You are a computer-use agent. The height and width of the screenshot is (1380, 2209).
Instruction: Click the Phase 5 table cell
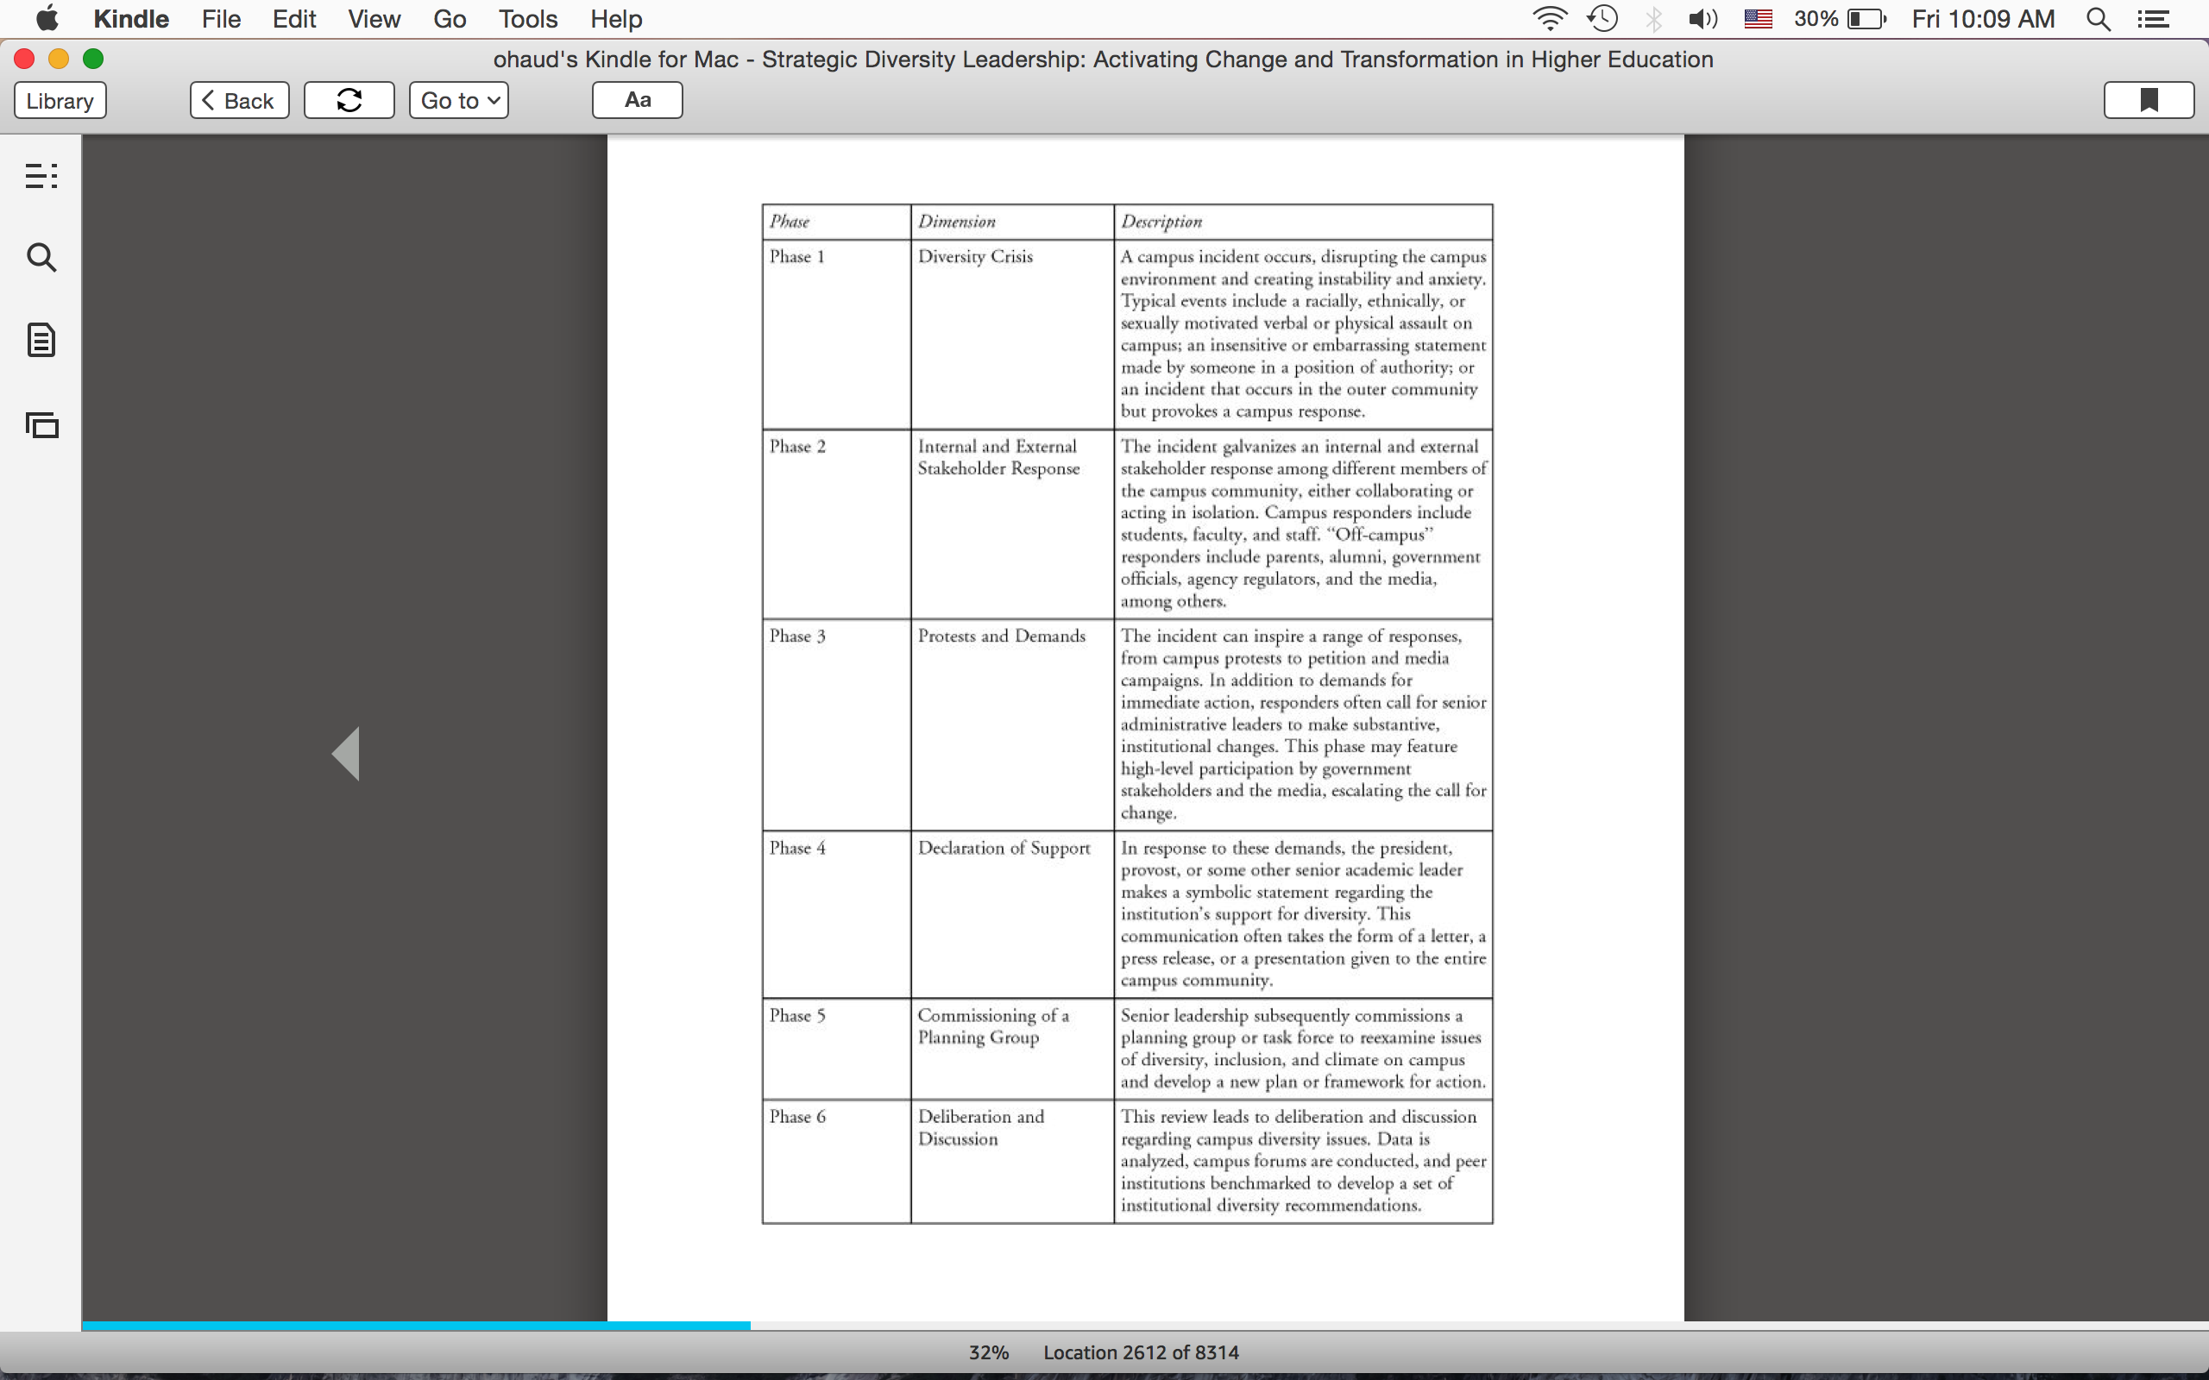(x=836, y=1049)
